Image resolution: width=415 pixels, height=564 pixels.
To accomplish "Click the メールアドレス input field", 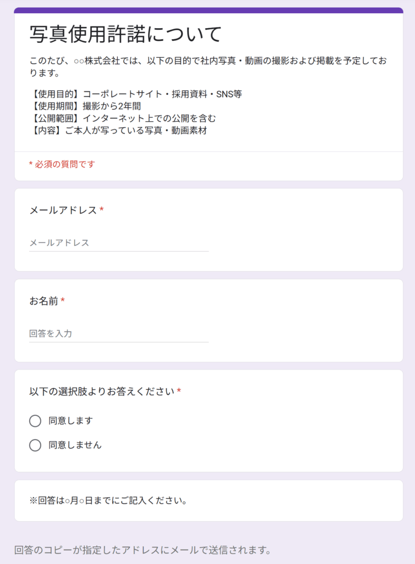I will tap(118, 243).
